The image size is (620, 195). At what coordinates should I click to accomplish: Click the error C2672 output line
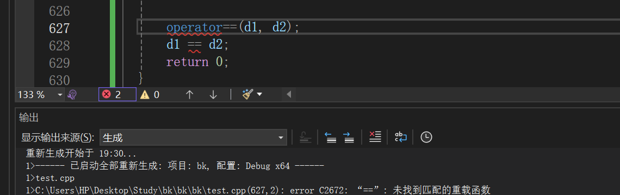258,190
